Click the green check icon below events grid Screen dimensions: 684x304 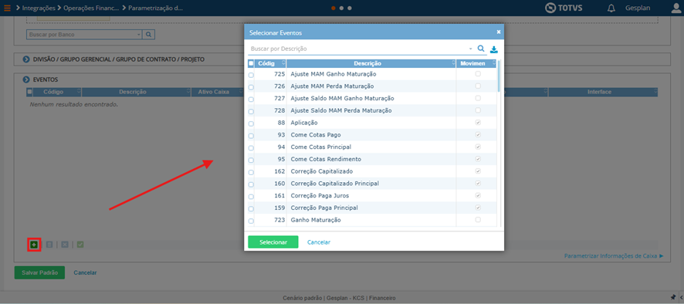[80, 245]
